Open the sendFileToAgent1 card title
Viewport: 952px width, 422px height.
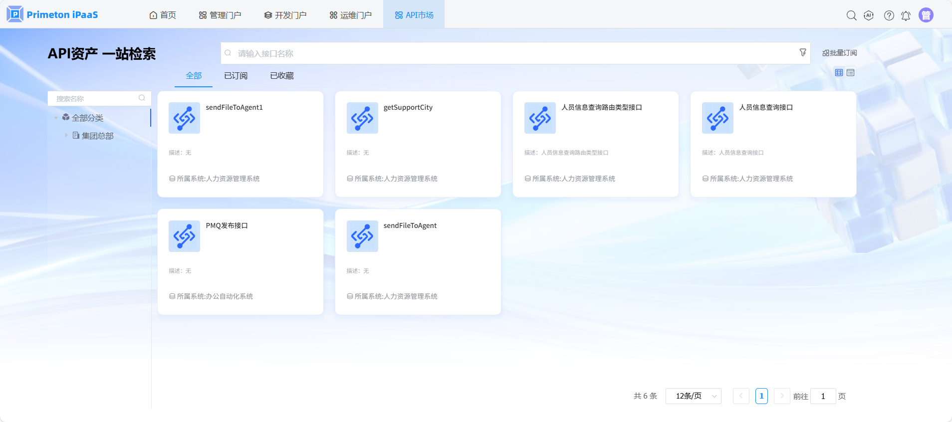tap(235, 107)
